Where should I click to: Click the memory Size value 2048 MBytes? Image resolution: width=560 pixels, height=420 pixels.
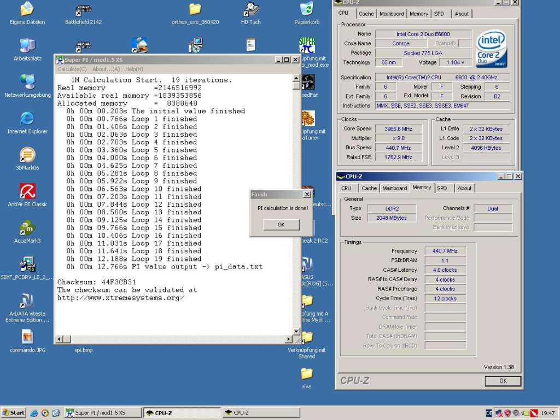coord(392,218)
